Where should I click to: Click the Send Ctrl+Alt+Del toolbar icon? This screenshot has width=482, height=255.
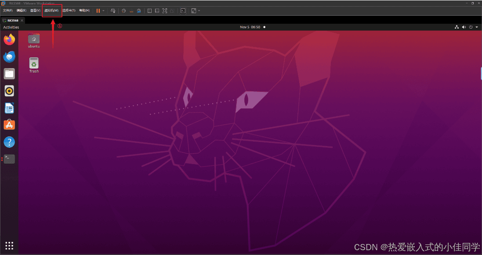coord(113,11)
